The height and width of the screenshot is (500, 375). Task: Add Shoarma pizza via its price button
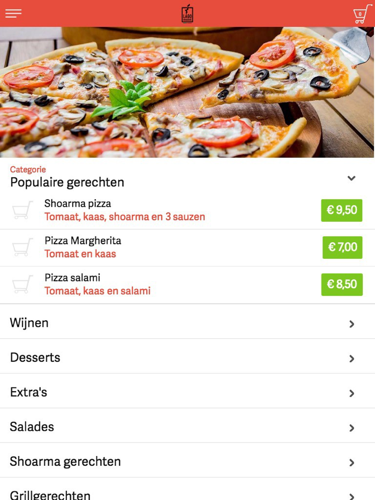(x=342, y=210)
